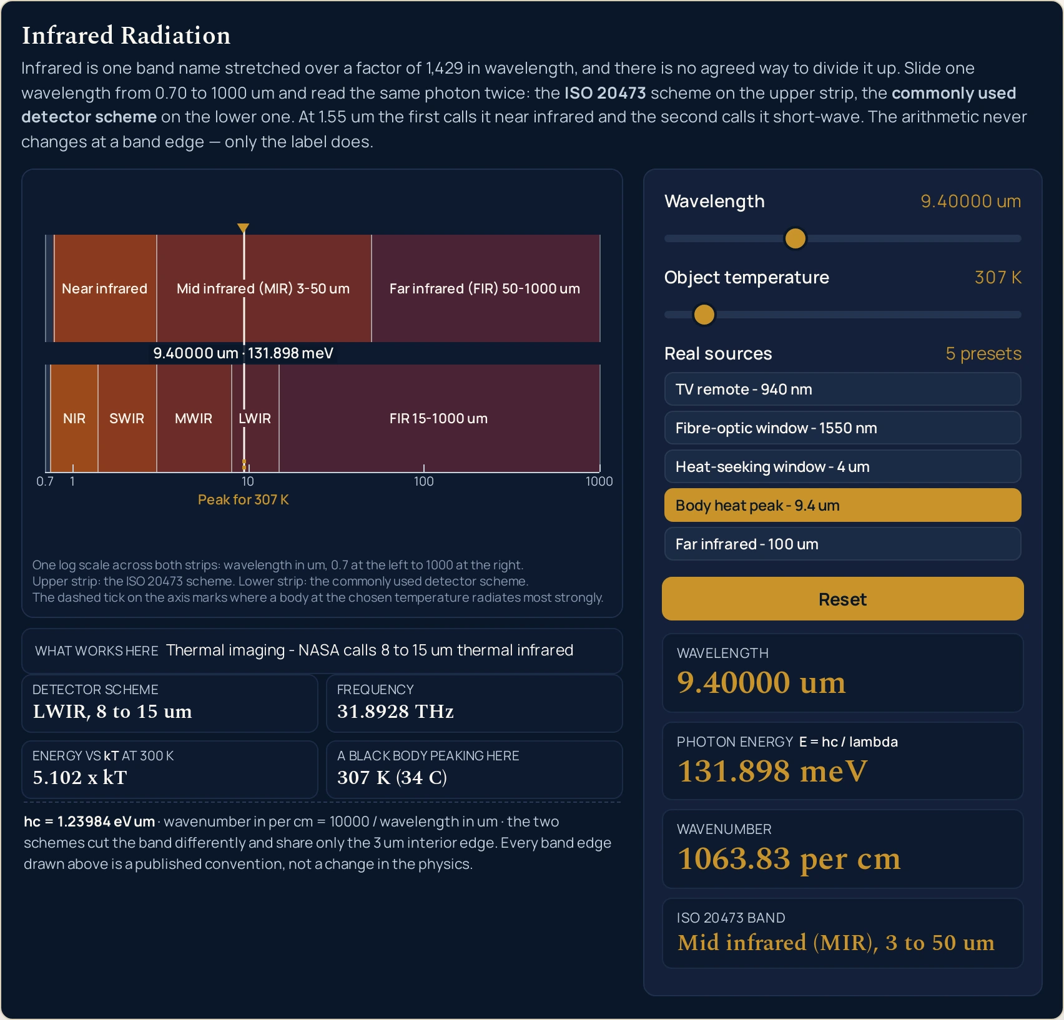Pick the Far infrared - 100 um preset
Screen dimensions: 1064x1020
point(842,544)
